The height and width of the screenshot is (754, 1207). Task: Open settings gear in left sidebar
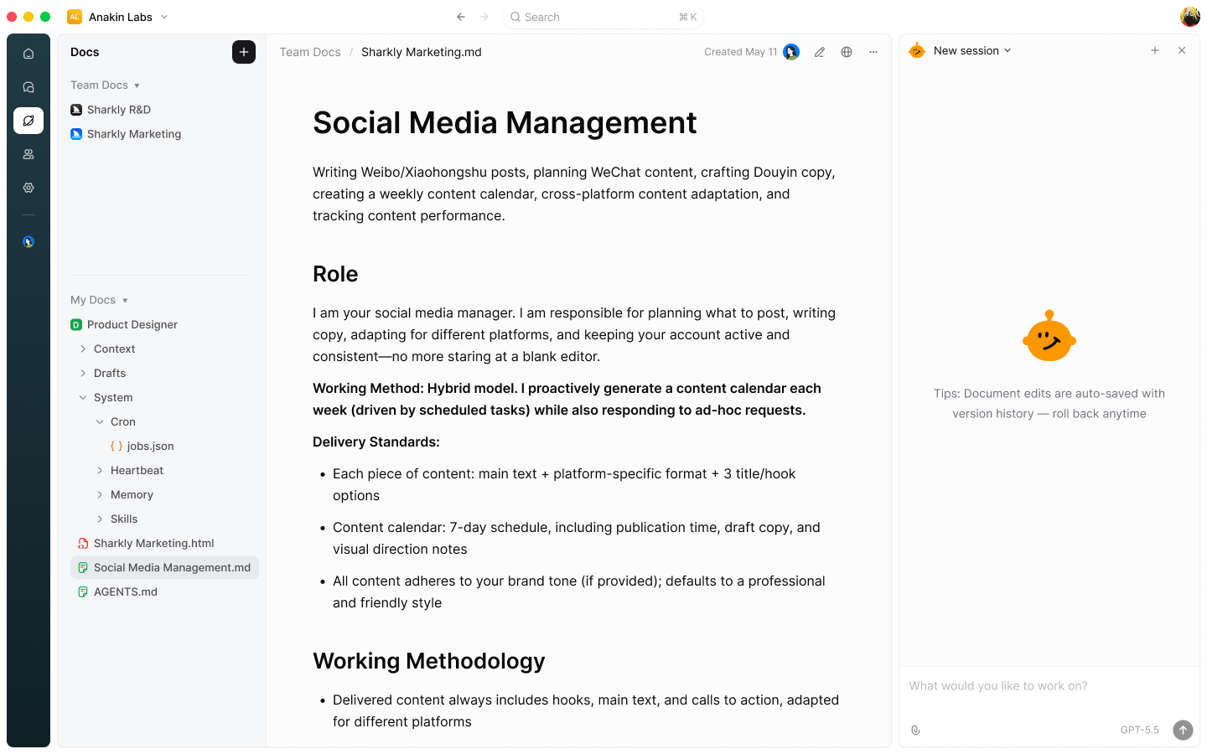(x=28, y=188)
